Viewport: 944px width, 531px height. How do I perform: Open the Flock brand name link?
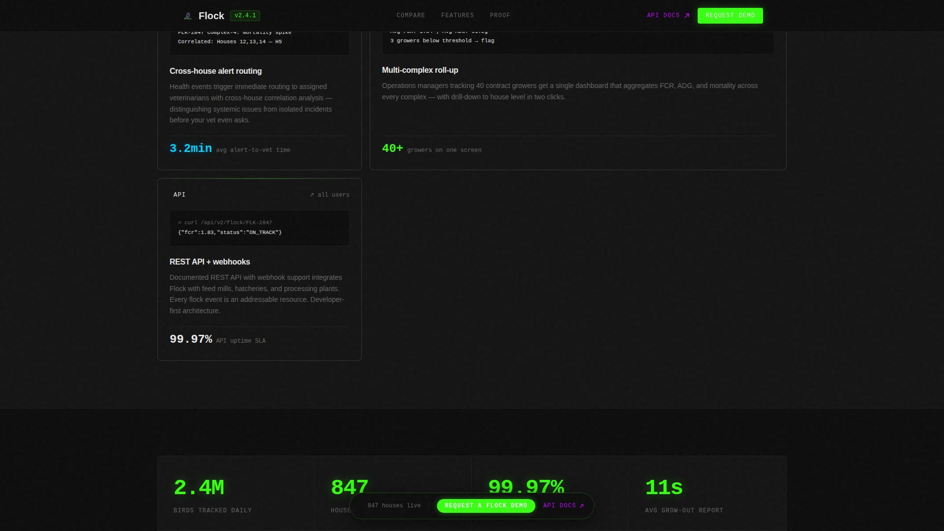(211, 16)
